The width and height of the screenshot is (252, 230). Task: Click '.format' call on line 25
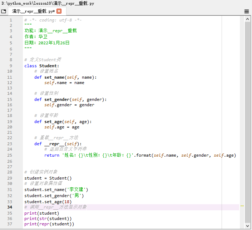[x=143, y=155]
